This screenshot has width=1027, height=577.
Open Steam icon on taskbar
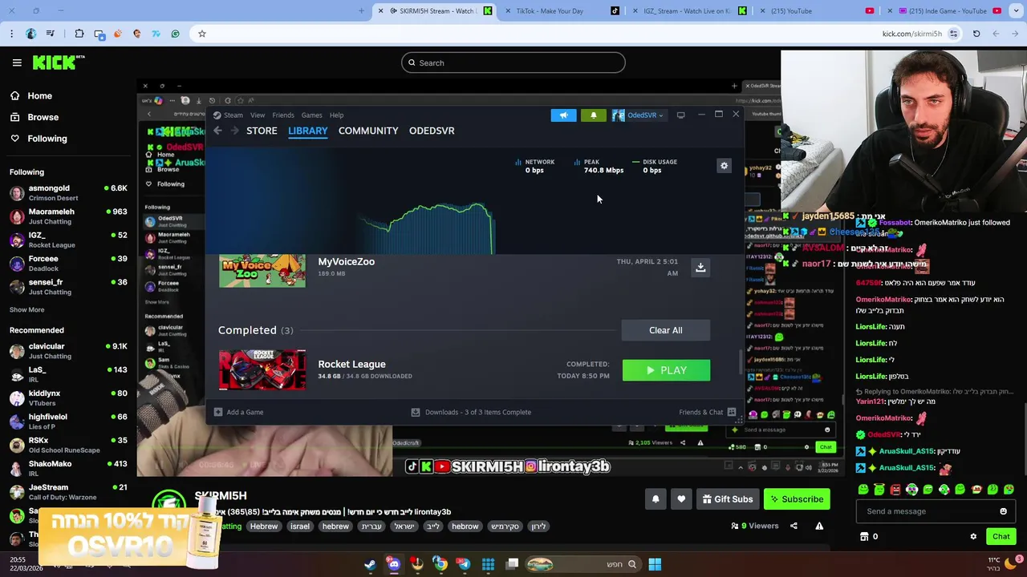point(370,564)
